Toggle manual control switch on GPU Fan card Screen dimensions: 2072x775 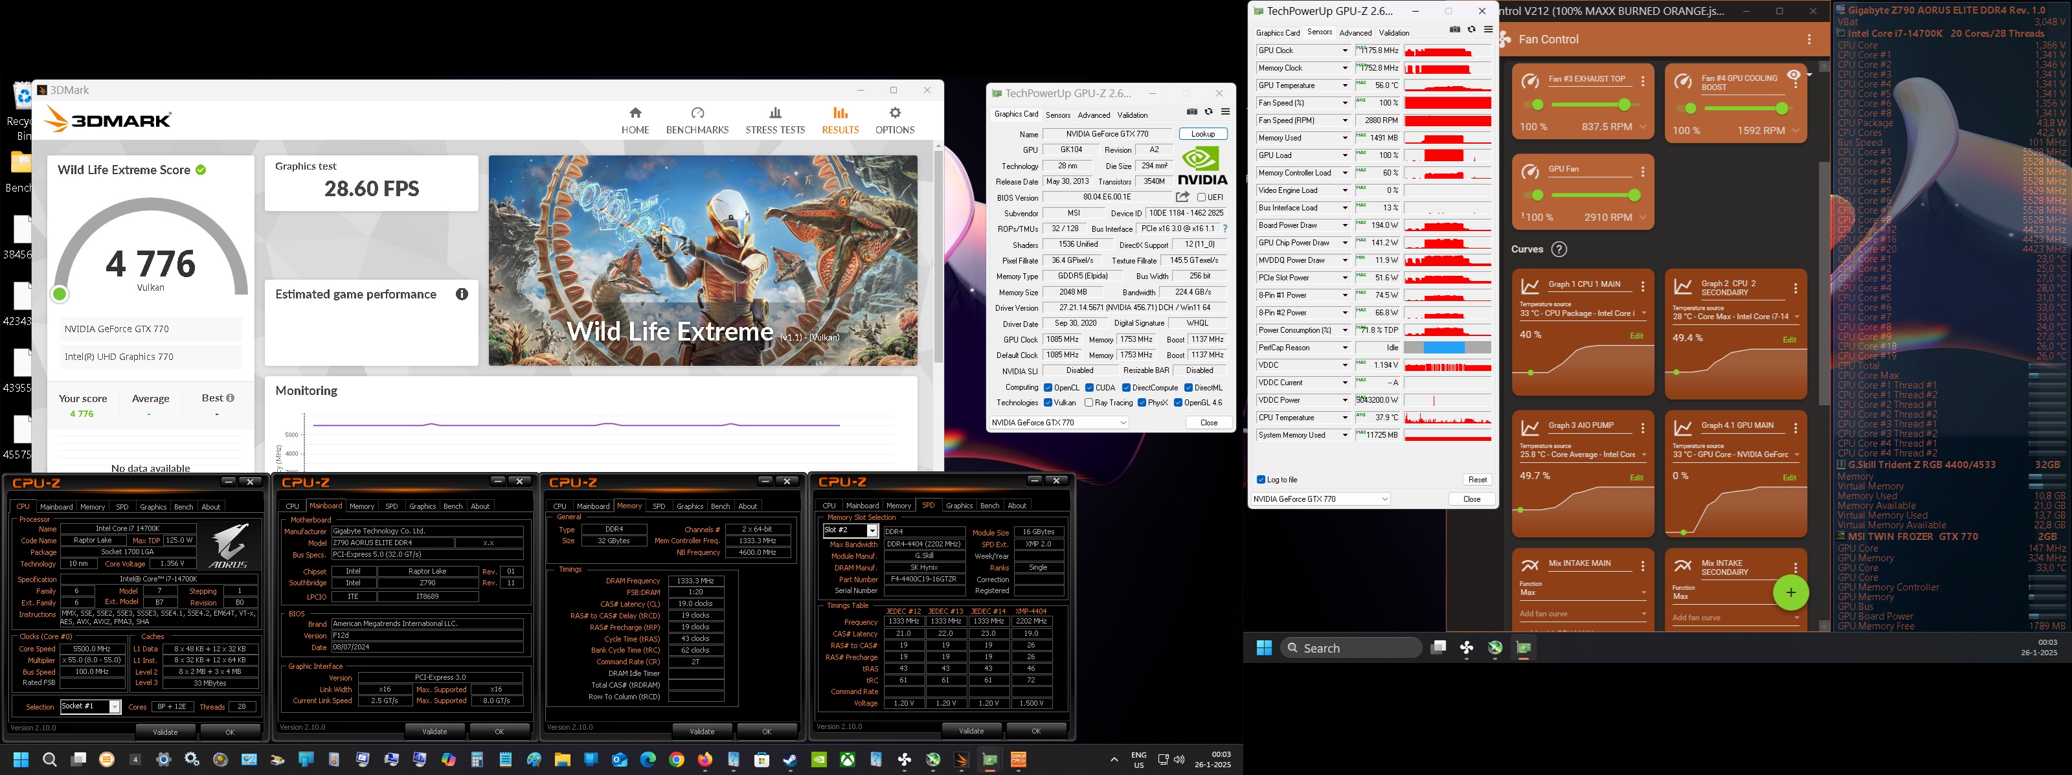pyautogui.click(x=1533, y=196)
